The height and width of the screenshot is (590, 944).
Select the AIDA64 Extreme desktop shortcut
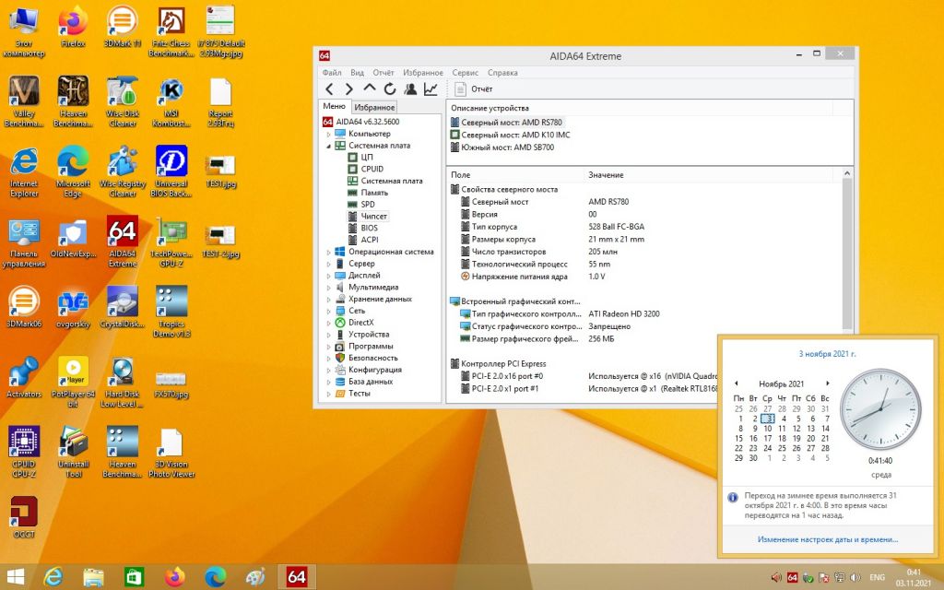123,242
